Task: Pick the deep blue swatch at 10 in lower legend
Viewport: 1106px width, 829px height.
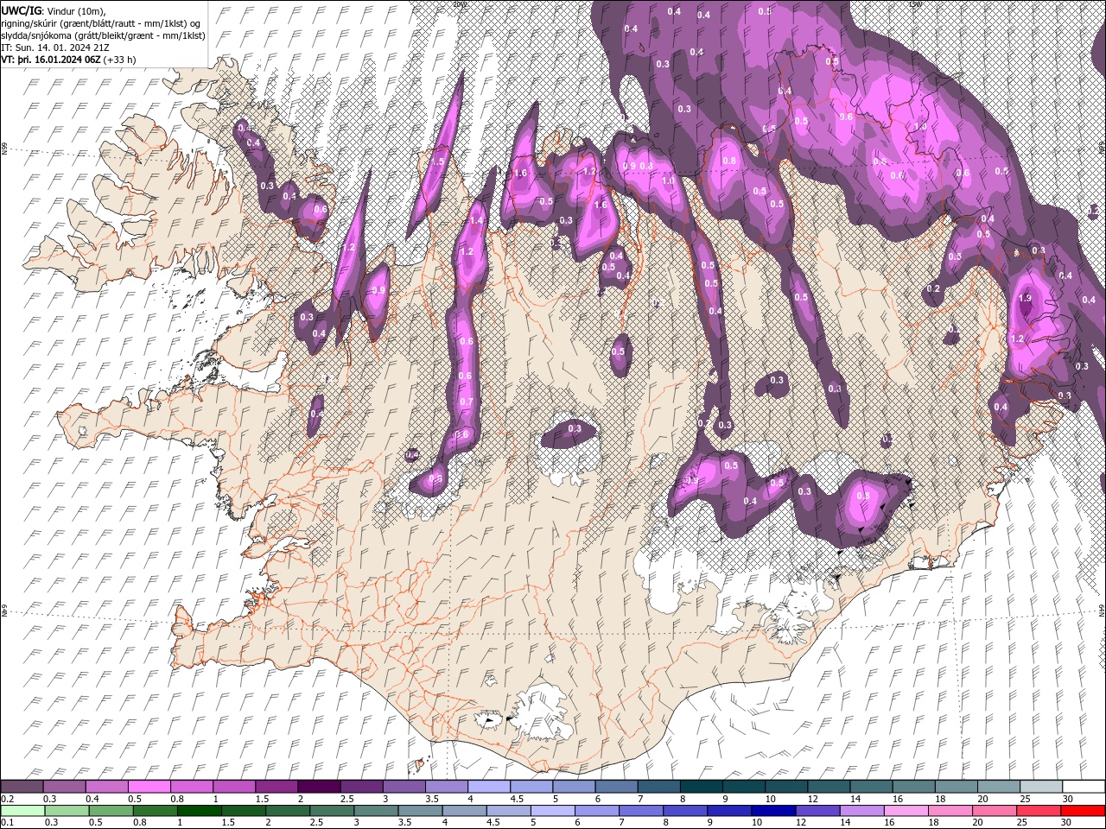Action: click(x=772, y=811)
